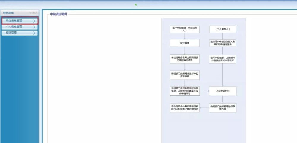Click the green speaker icon in header
This screenshot has width=297, height=143.
pos(136,5)
